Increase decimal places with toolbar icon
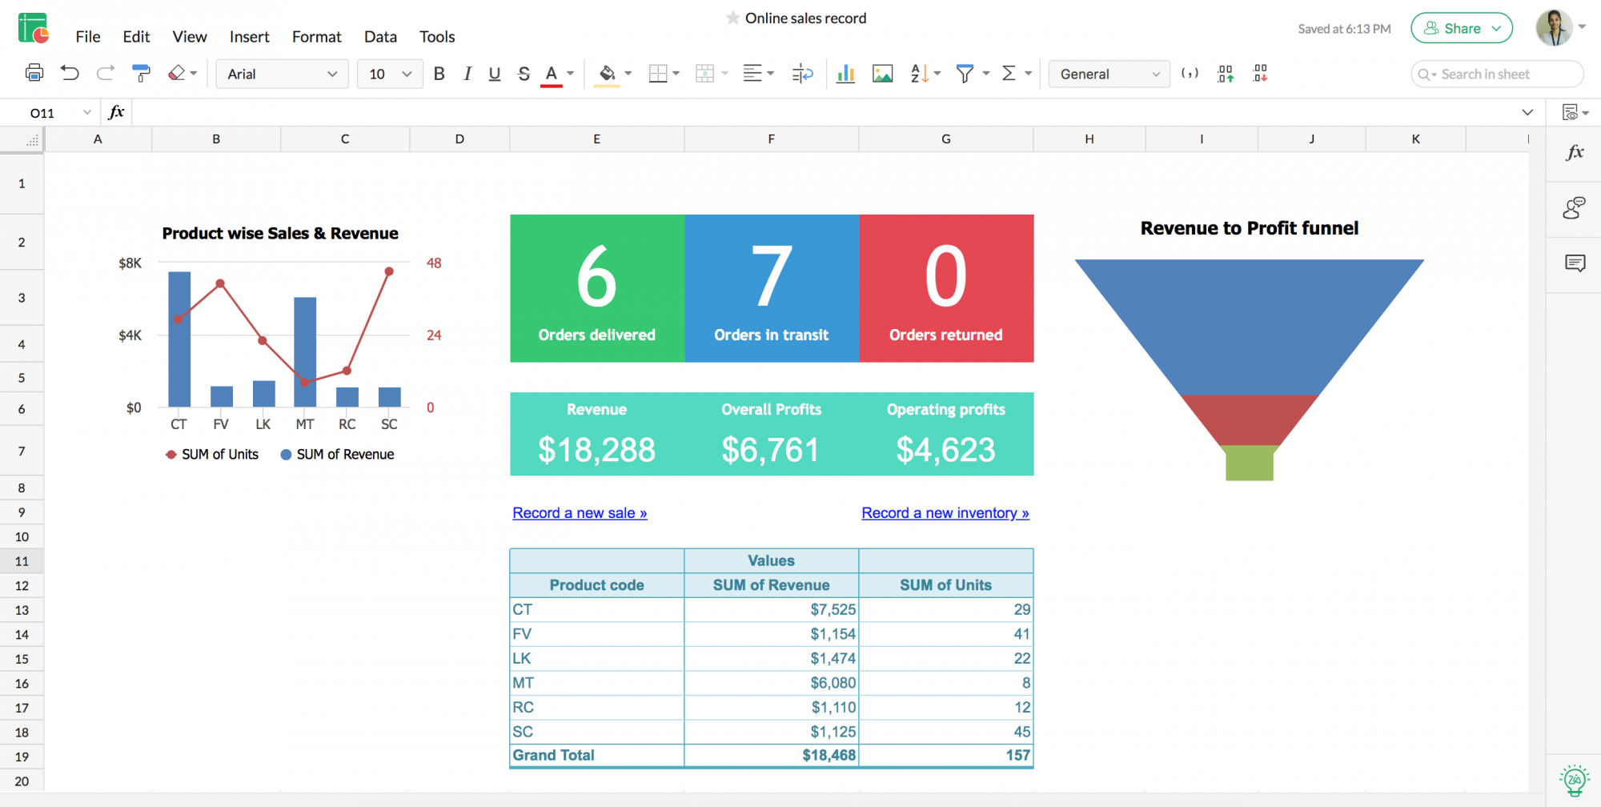Image resolution: width=1601 pixels, height=807 pixels. coord(1225,74)
